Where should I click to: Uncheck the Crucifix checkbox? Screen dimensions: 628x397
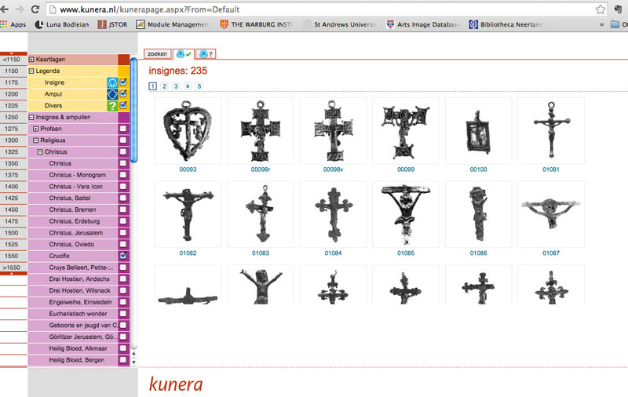point(123,256)
